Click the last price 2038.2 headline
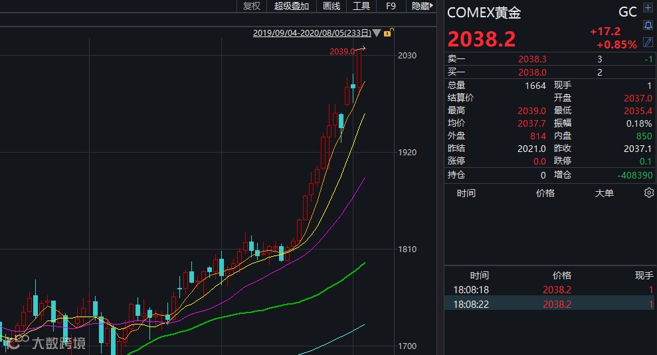 [482, 39]
